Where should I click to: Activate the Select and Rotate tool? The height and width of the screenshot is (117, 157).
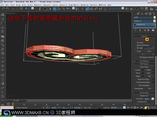59,9
